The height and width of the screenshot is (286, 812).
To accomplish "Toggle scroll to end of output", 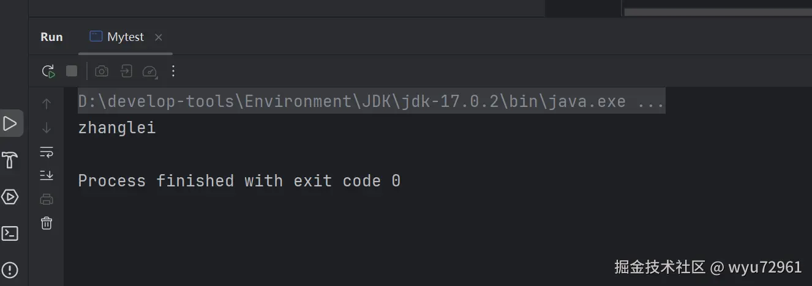I will 47,175.
